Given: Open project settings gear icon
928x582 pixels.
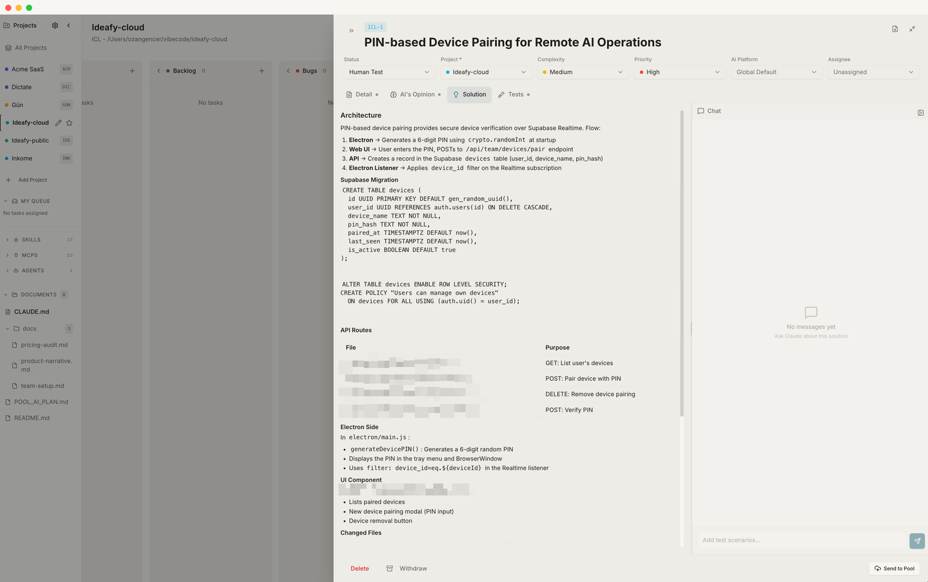Looking at the screenshot, I should 55,26.
